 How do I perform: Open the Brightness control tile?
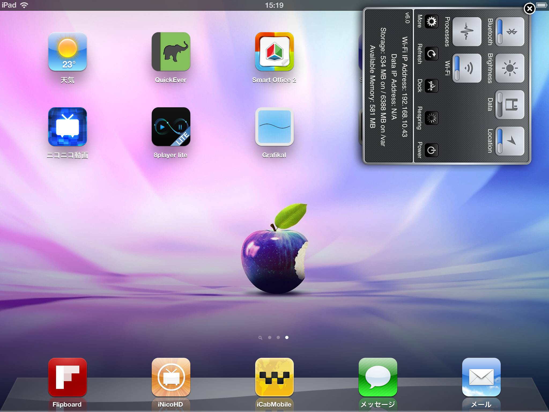[509, 68]
